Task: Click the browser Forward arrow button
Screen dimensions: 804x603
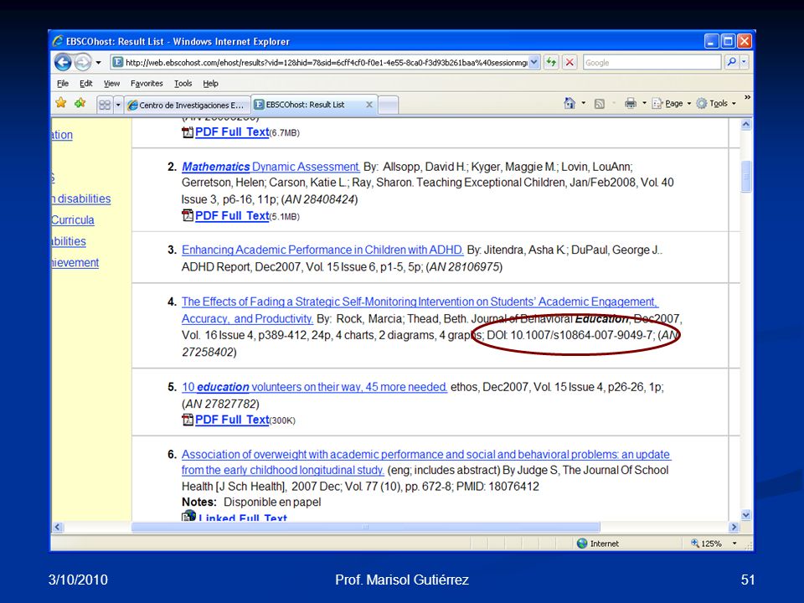Action: [x=82, y=63]
